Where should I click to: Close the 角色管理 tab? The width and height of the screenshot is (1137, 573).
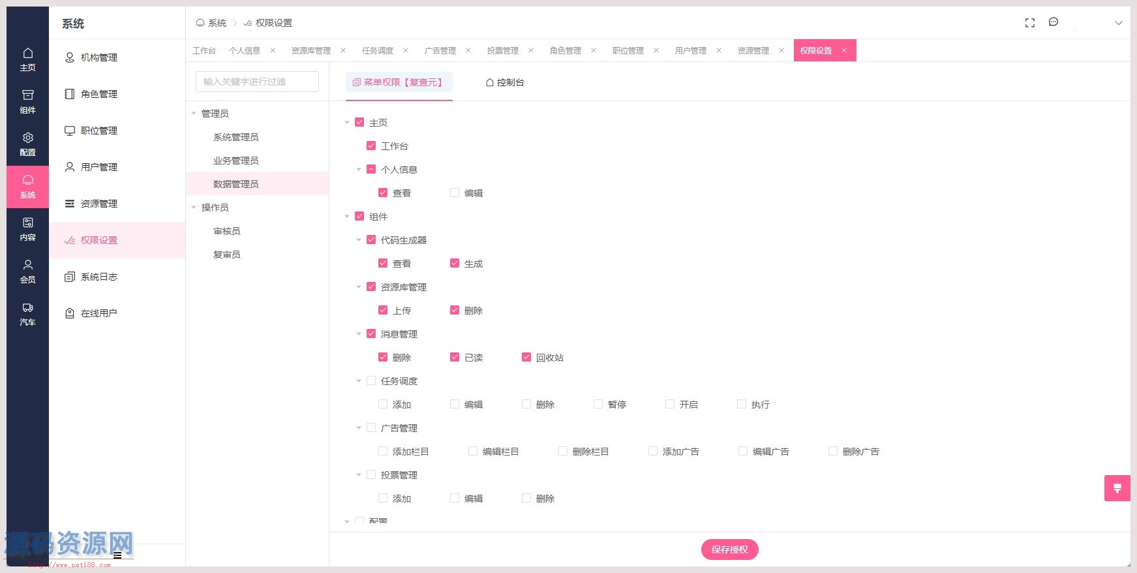point(594,50)
